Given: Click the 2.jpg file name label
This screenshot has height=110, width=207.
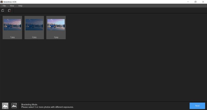Looking at the screenshot, I should [x=34, y=37].
